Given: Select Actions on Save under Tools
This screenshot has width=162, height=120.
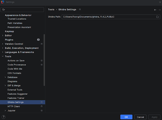Looking at the screenshot, I should coord(16,60).
